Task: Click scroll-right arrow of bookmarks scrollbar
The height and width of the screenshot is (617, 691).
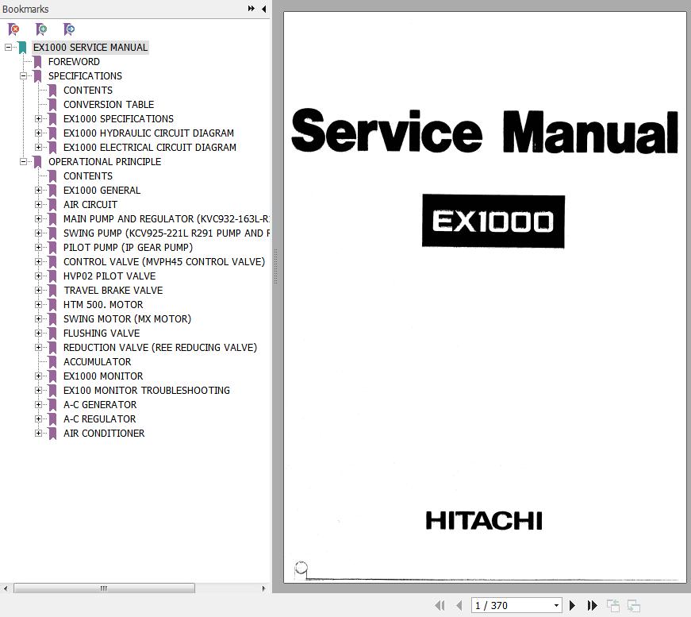Action: point(263,588)
